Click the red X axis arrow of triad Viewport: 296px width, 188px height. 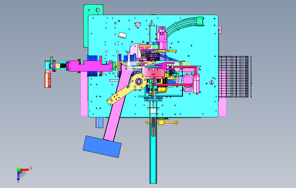point(25,170)
